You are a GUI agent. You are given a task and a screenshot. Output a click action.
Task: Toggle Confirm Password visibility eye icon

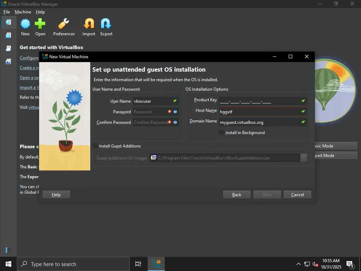pos(175,122)
